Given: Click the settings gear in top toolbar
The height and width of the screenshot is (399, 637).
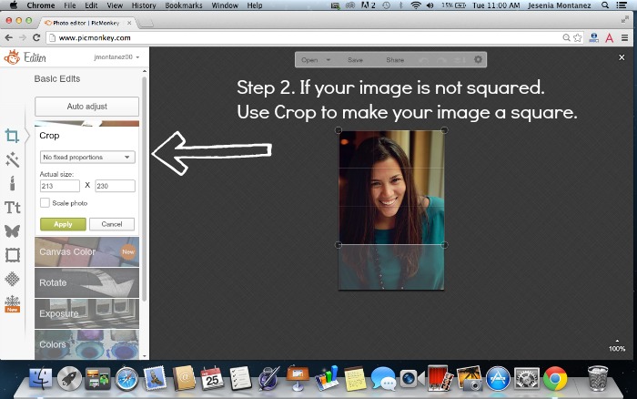Looking at the screenshot, I should (x=479, y=60).
